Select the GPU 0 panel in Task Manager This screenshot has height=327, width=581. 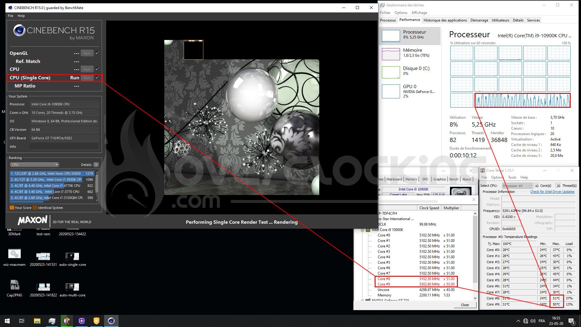point(410,91)
